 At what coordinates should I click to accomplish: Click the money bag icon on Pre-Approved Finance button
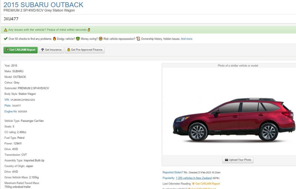(69, 50)
